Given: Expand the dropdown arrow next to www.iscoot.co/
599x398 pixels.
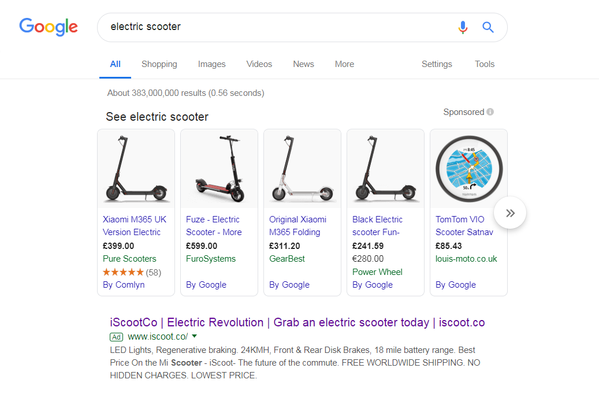Looking at the screenshot, I should click(195, 337).
